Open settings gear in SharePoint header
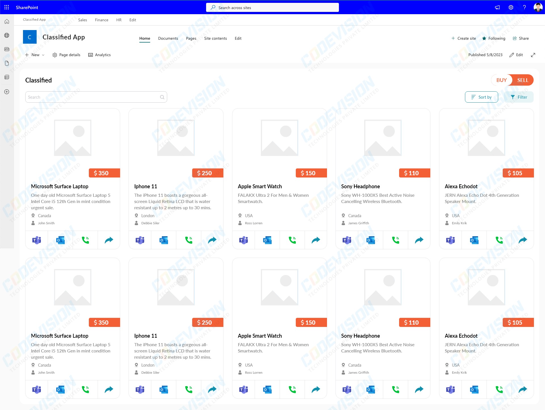 click(x=511, y=7)
